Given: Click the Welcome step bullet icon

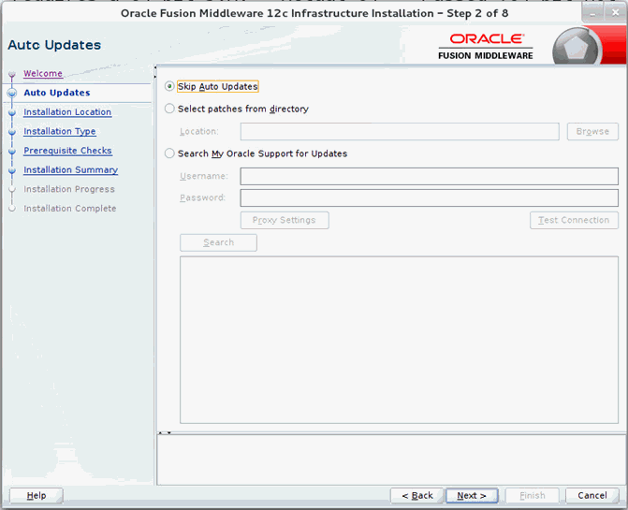Looking at the screenshot, I should [x=12, y=74].
